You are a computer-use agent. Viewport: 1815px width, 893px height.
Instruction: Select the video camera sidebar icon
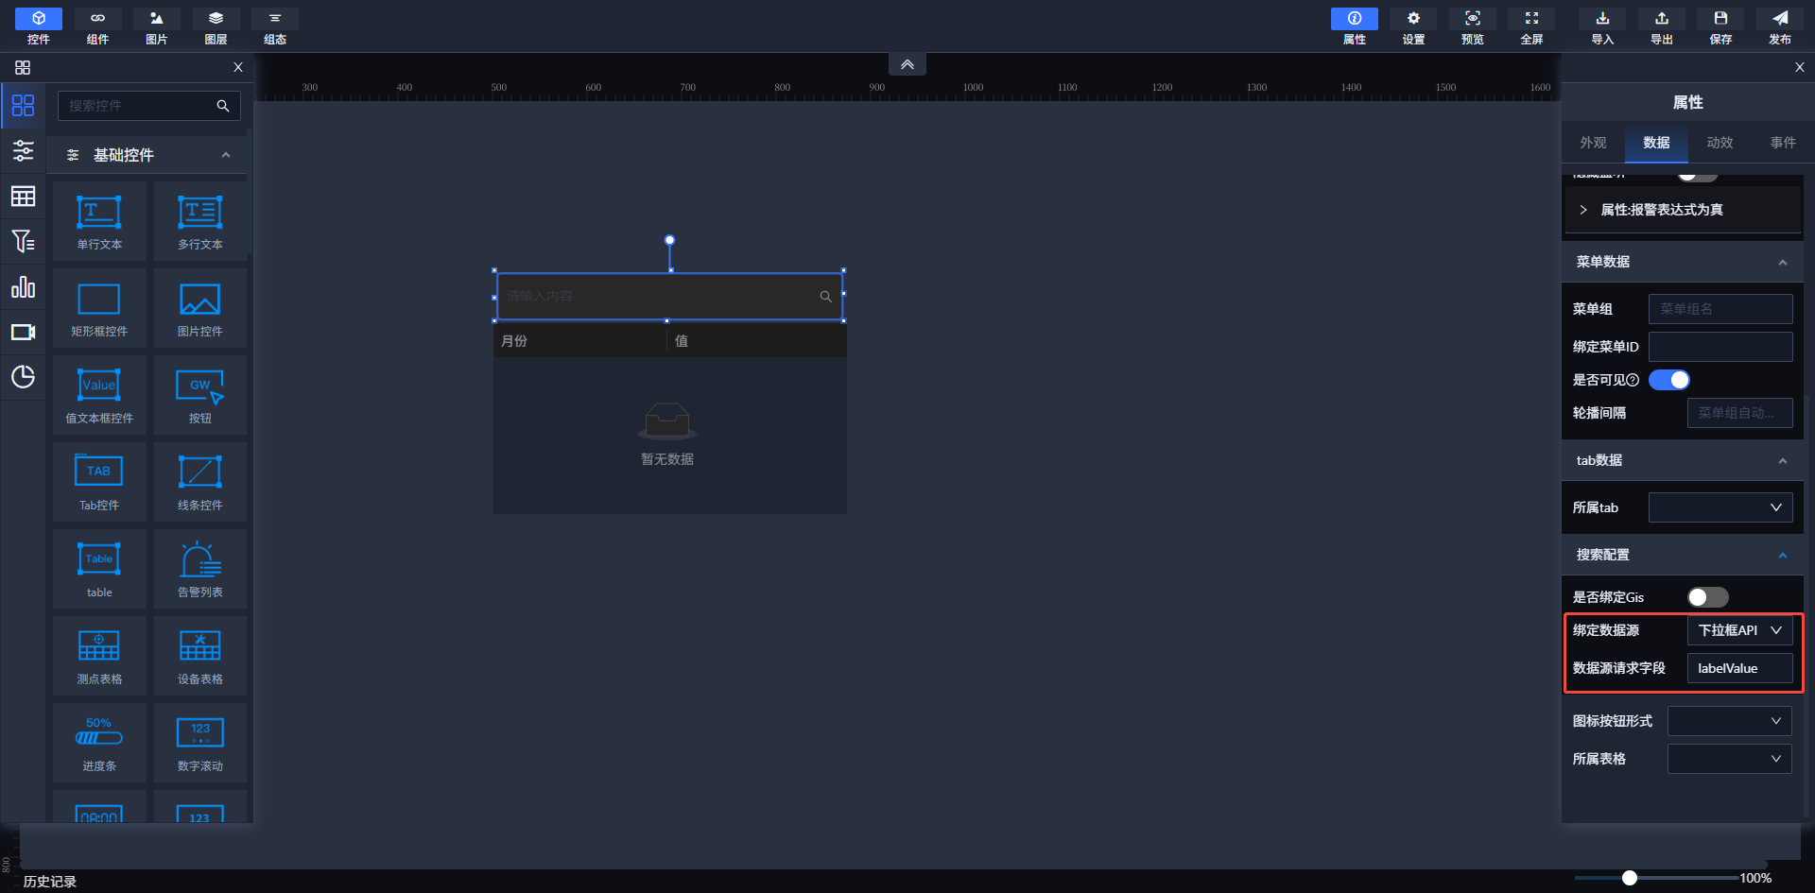click(23, 332)
